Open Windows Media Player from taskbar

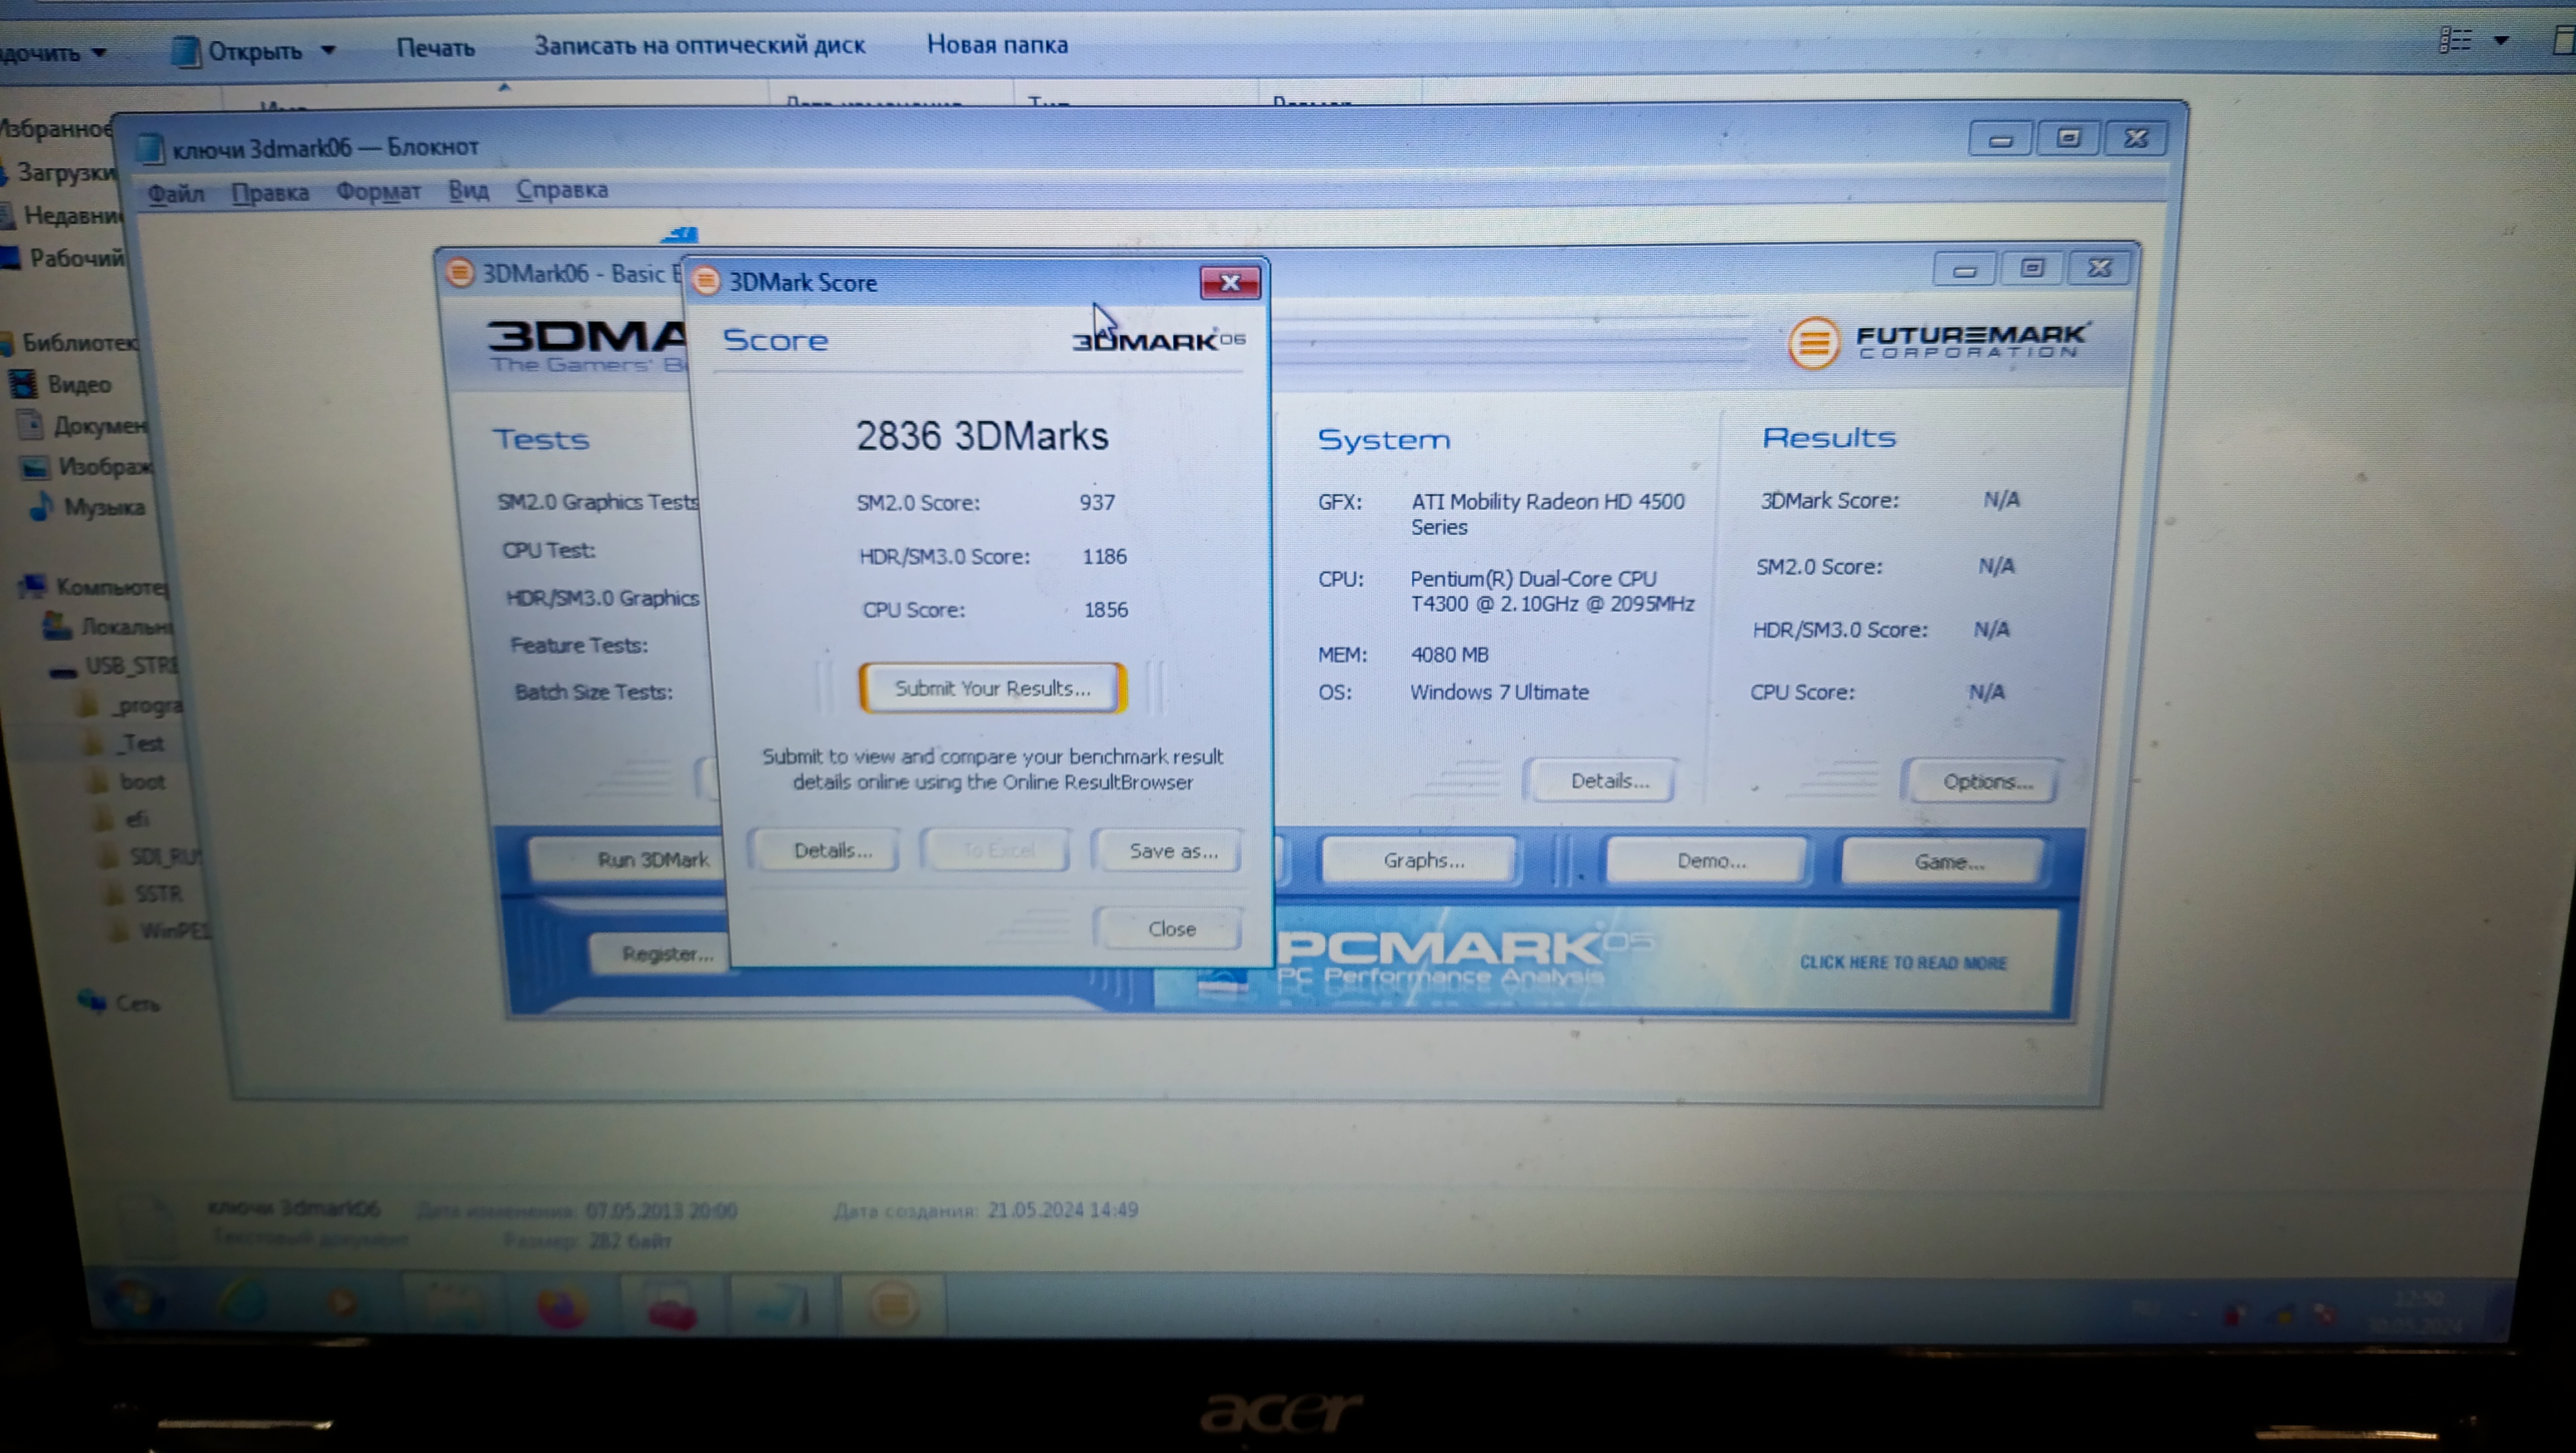tap(342, 1303)
